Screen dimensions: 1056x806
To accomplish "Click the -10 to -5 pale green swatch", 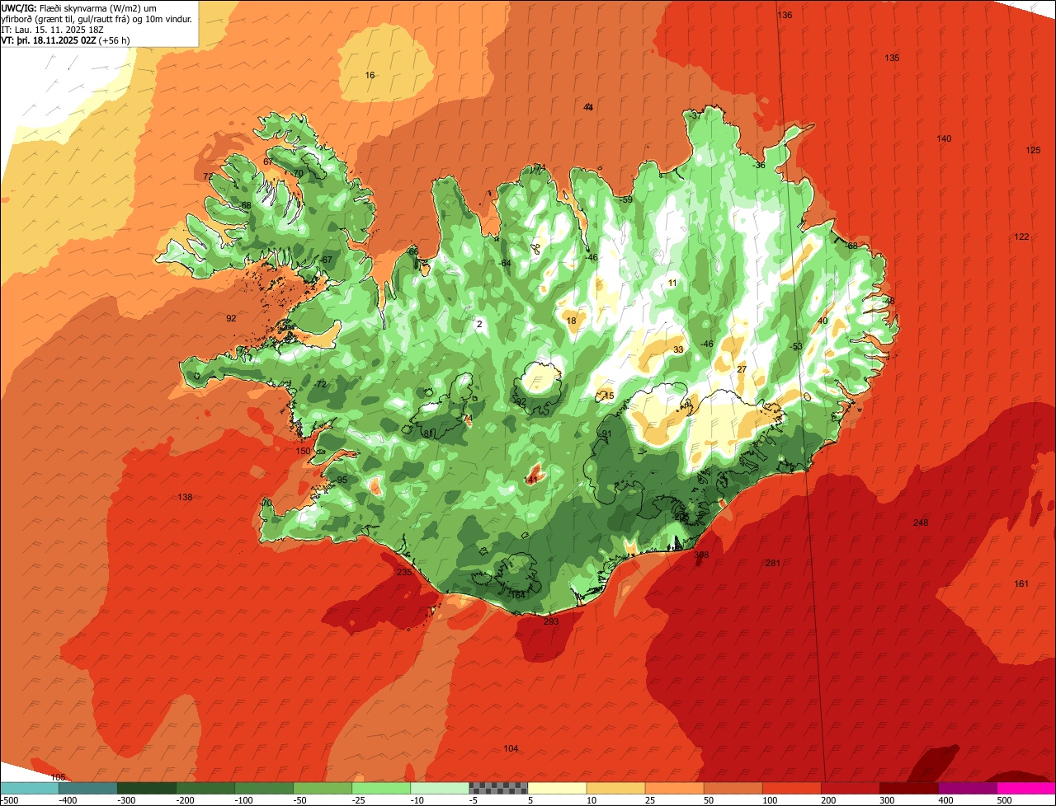I will [x=440, y=788].
